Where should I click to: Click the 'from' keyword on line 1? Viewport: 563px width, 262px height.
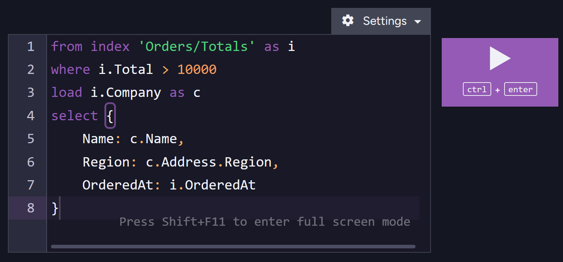67,46
